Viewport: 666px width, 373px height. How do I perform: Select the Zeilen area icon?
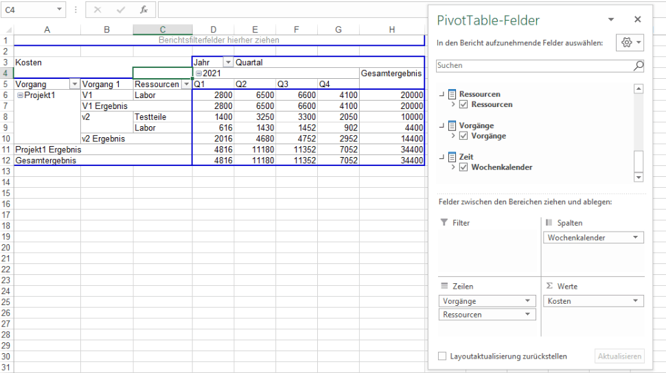click(444, 286)
